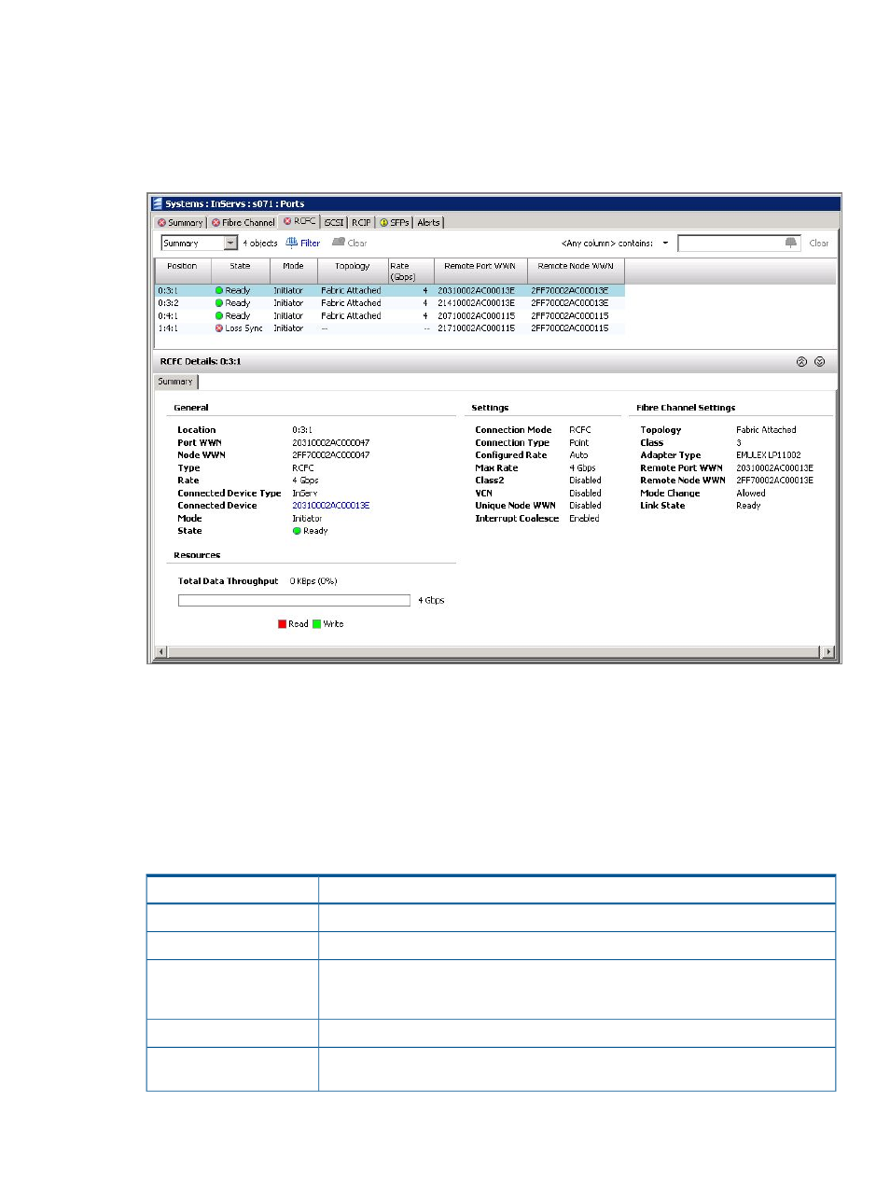
Task: Sort by the Topology column header
Action: [353, 272]
